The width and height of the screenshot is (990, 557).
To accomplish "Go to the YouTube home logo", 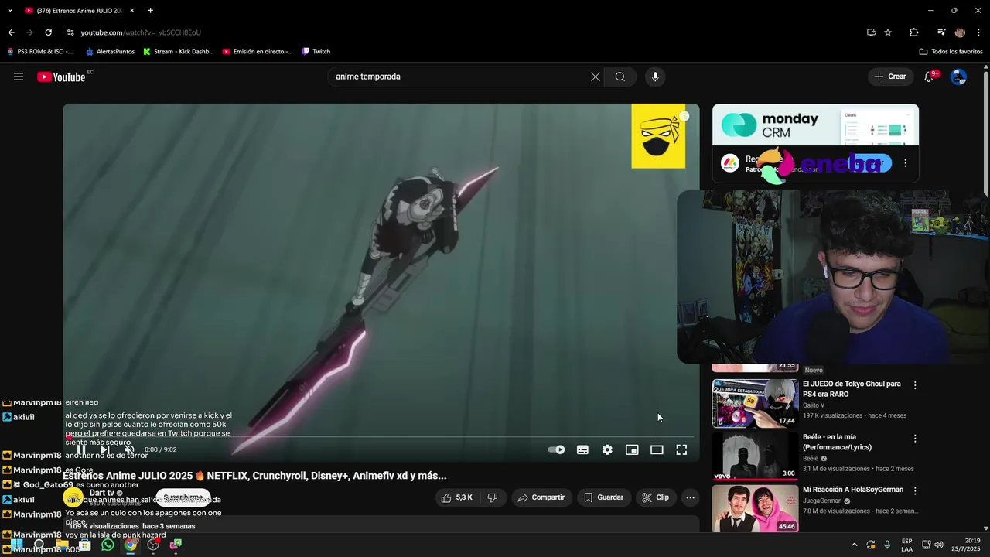I will tap(61, 77).
